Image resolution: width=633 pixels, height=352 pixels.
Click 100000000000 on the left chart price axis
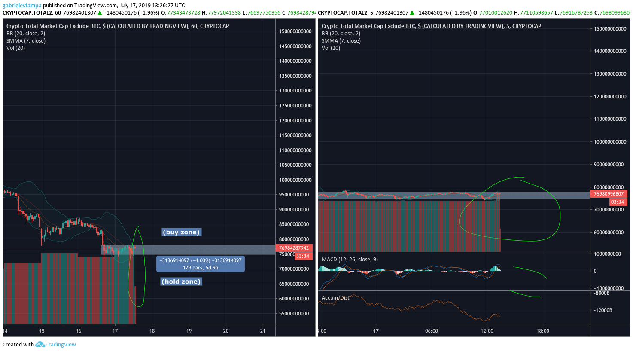[x=295, y=180]
